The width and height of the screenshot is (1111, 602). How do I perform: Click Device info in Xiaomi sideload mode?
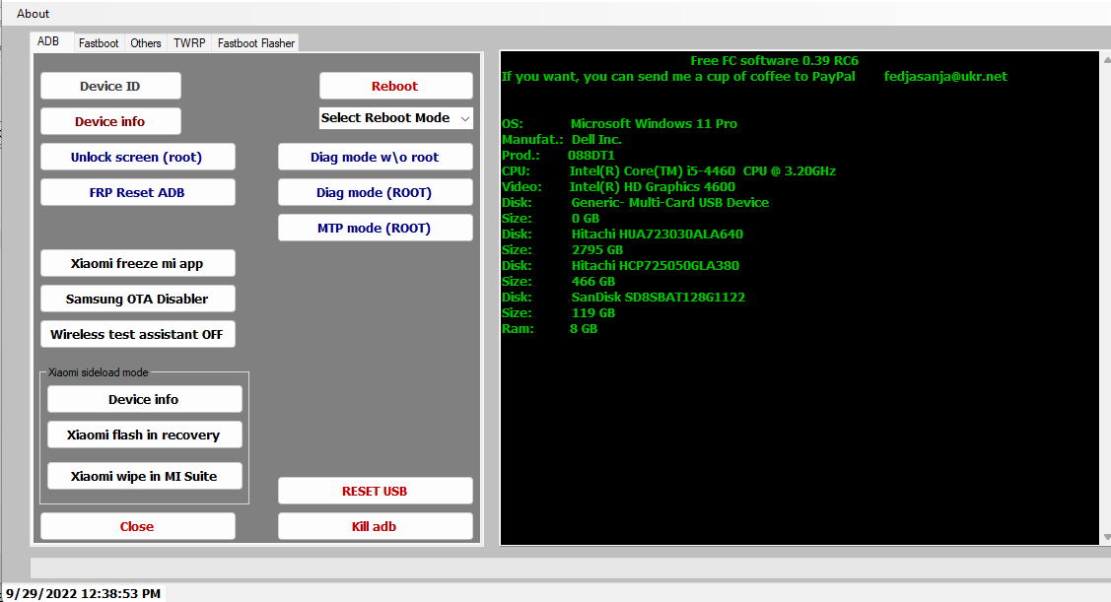pyautogui.click(x=144, y=399)
